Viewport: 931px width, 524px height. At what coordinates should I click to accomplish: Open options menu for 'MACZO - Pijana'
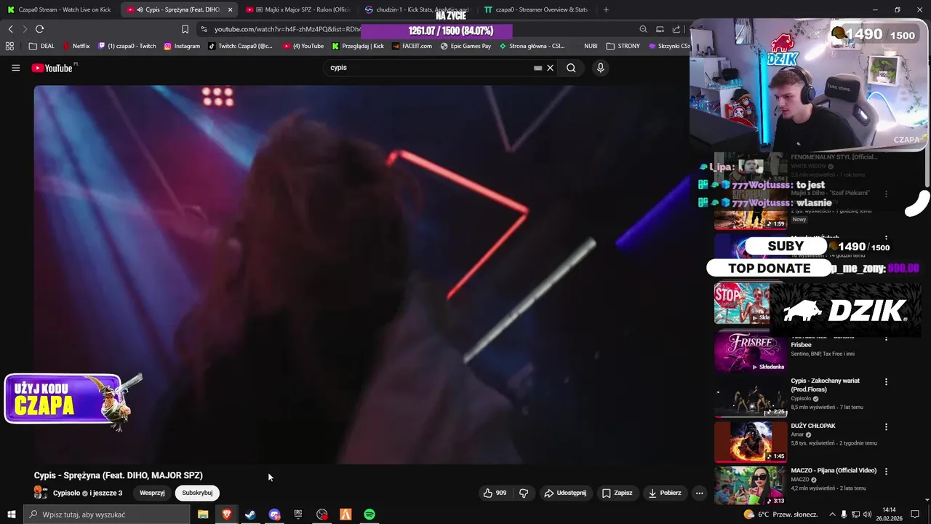pos(886,471)
